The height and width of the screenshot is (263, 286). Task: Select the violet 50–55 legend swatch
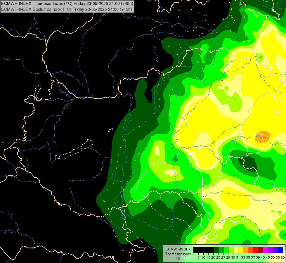click(x=275, y=250)
